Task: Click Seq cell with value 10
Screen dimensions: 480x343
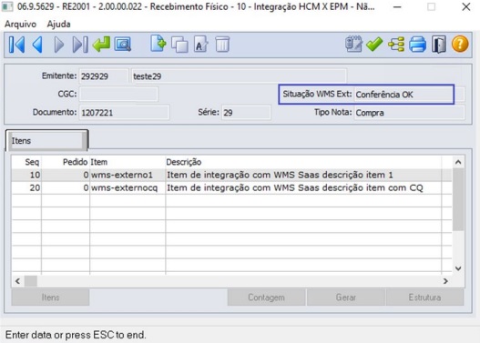Action: coord(26,175)
